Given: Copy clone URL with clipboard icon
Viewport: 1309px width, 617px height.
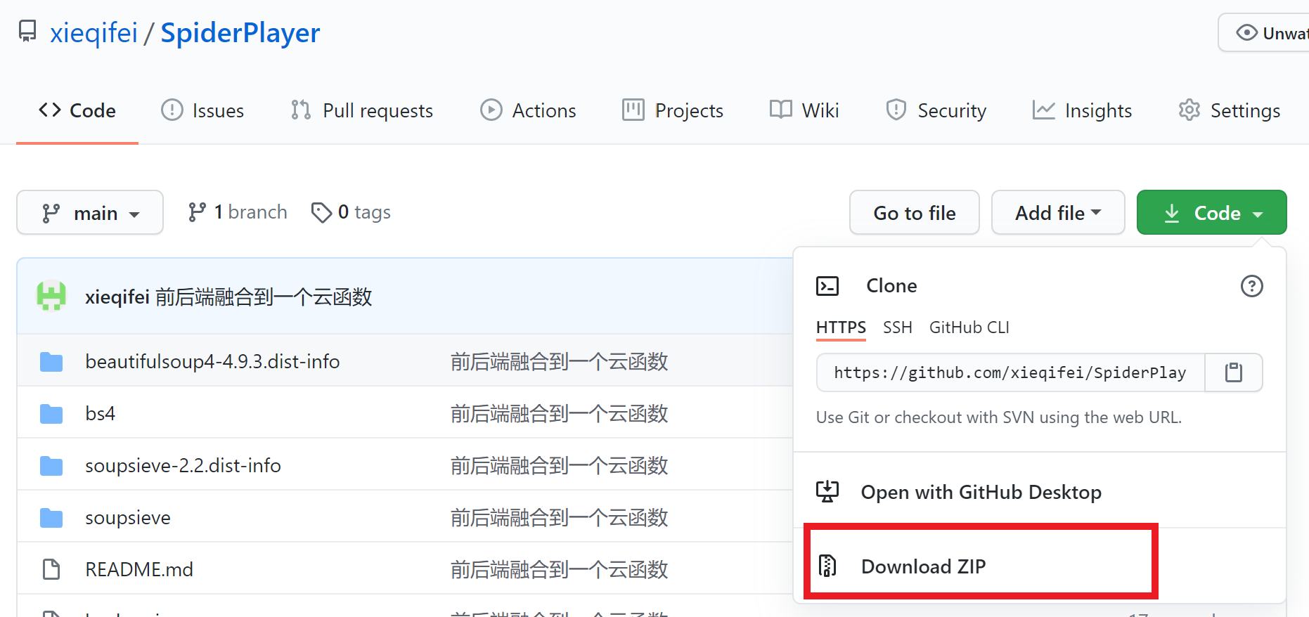Looking at the screenshot, I should pos(1234,372).
